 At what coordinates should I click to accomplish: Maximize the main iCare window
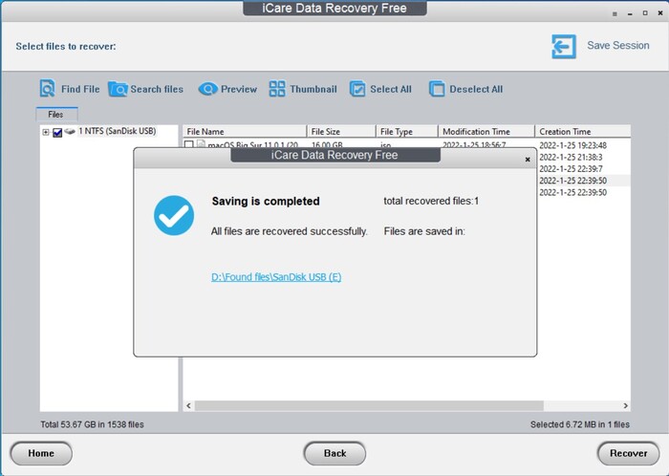pyautogui.click(x=645, y=13)
